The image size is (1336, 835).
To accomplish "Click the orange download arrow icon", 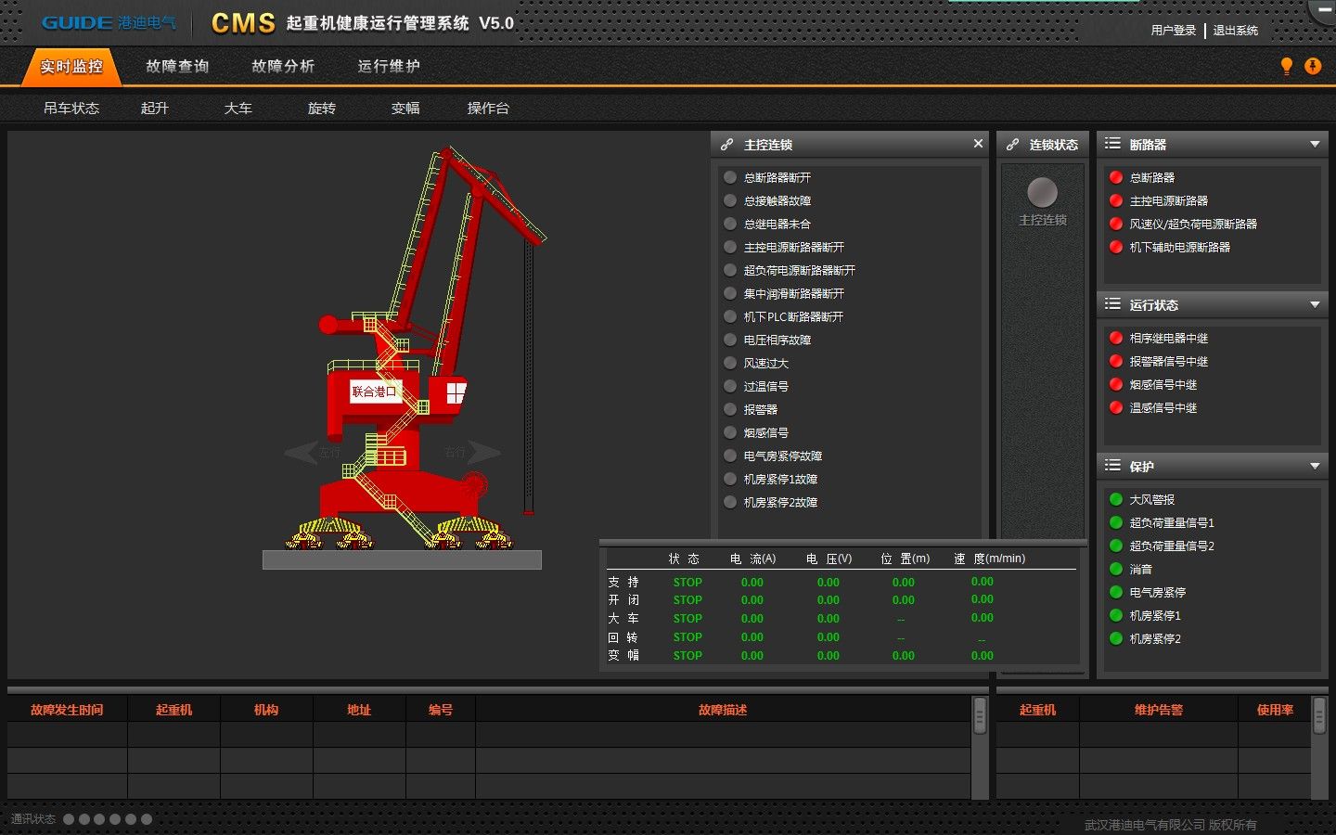I will 1313,66.
